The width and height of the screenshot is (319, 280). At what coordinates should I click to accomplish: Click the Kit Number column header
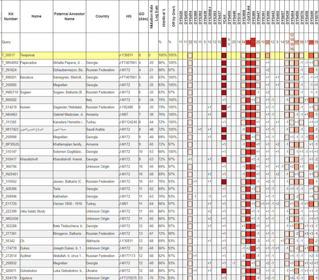click(x=11, y=16)
